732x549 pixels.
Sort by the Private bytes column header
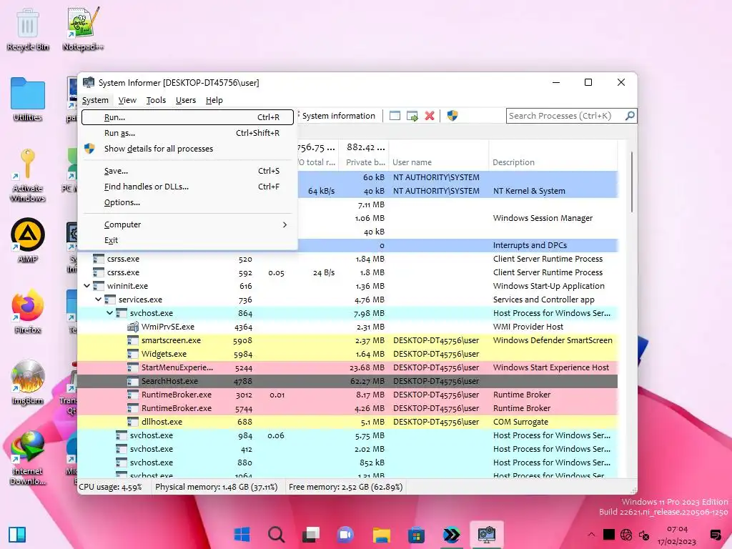click(x=364, y=162)
